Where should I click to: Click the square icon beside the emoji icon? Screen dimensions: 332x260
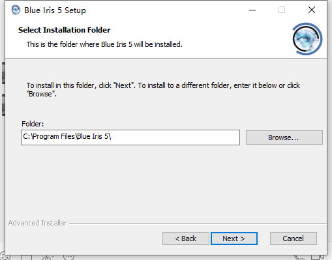tap(26, 257)
